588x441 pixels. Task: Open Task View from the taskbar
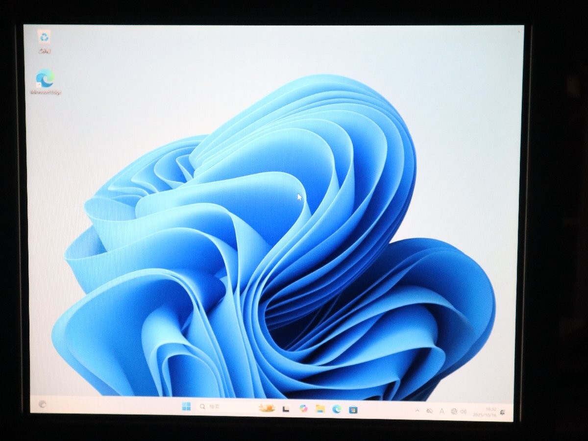tap(286, 409)
